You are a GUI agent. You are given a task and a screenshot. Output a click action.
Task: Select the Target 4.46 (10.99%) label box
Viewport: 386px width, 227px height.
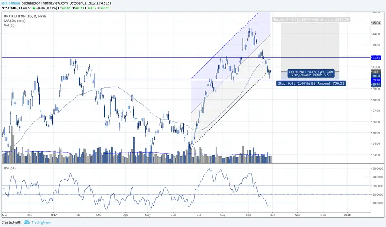click(311, 19)
